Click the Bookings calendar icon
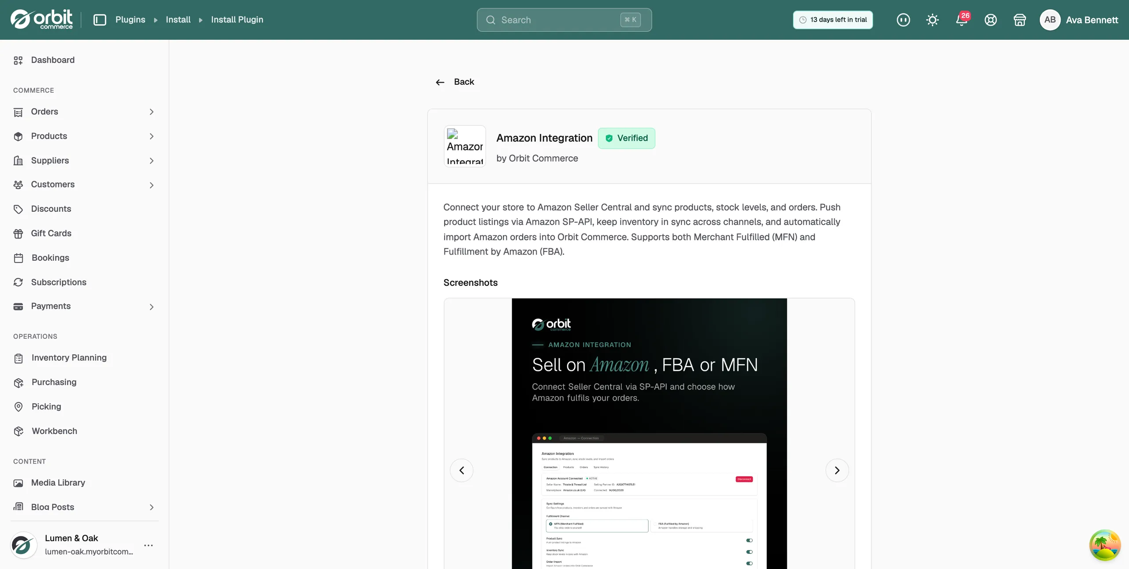The height and width of the screenshot is (569, 1129). click(18, 258)
